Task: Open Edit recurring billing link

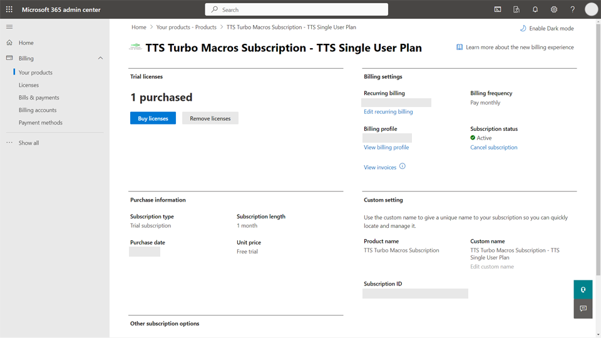Action: [388, 112]
